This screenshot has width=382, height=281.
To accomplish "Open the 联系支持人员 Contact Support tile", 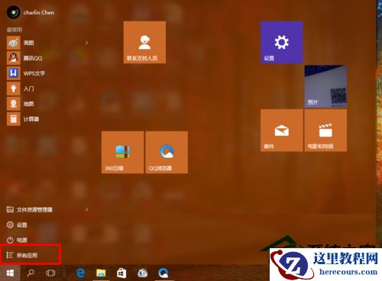I will pos(144,42).
